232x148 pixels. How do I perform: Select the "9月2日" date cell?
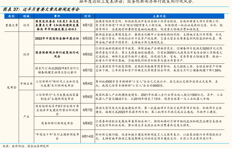point(87,38)
